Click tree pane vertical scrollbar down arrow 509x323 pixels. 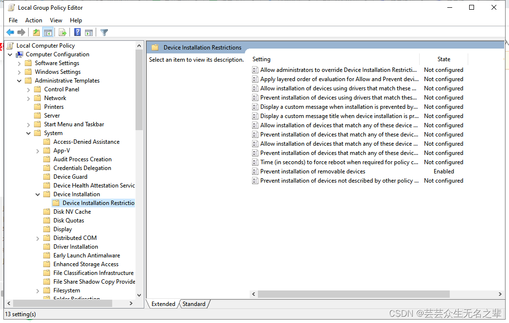click(139, 295)
